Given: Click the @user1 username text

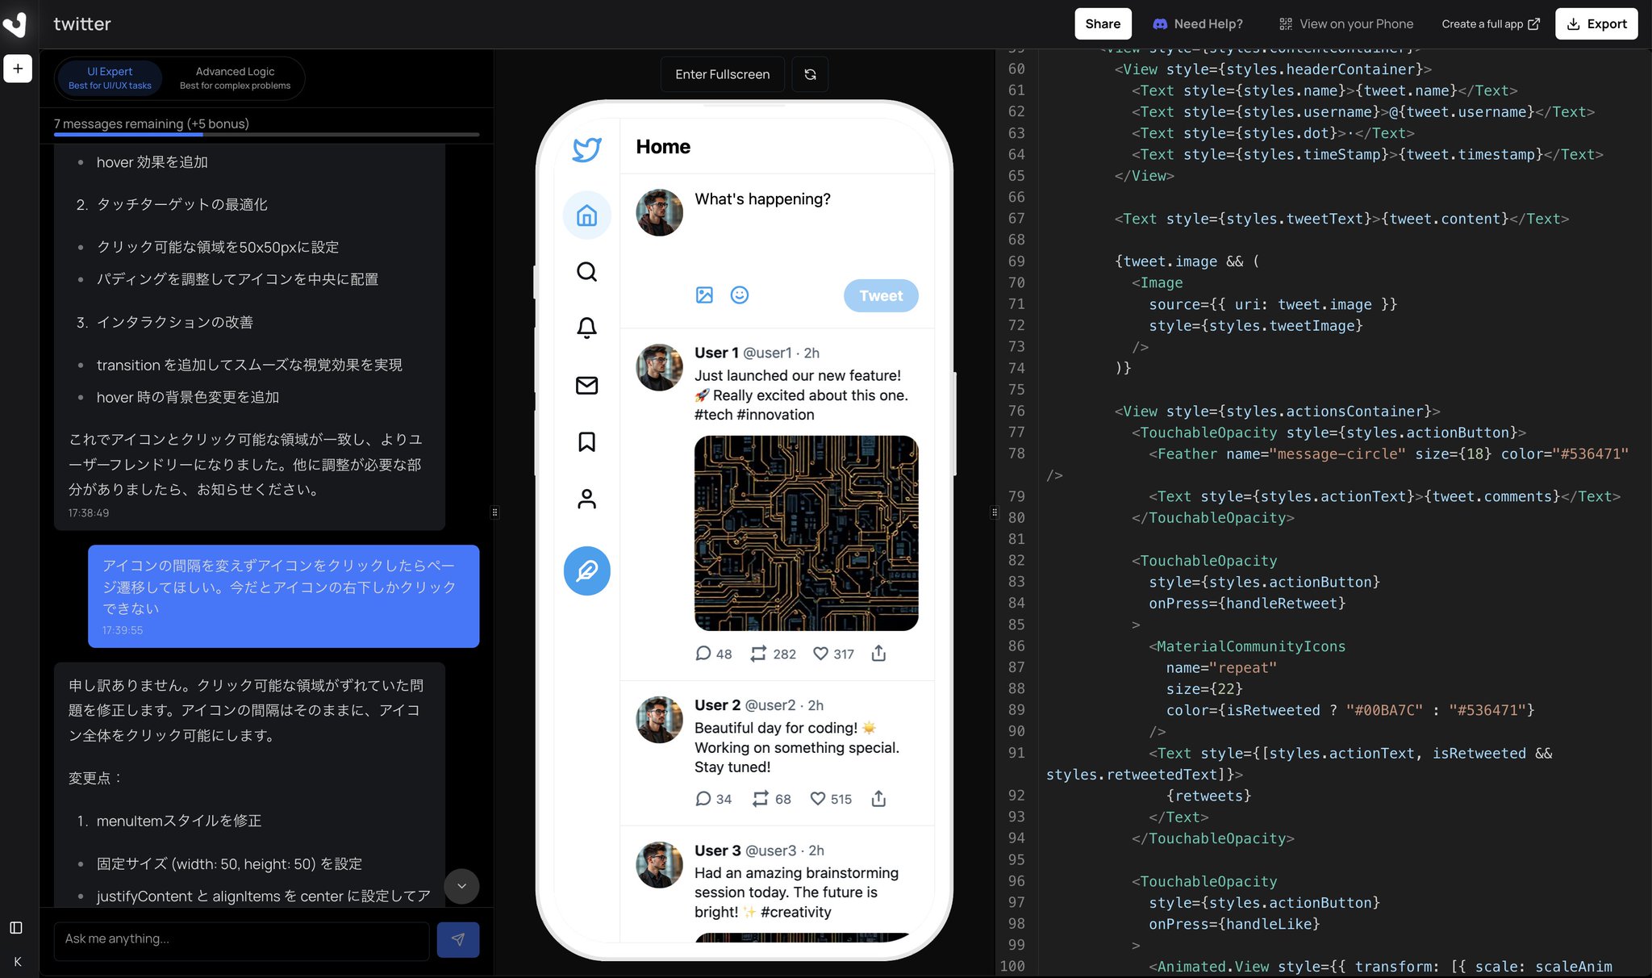Looking at the screenshot, I should pos(767,353).
